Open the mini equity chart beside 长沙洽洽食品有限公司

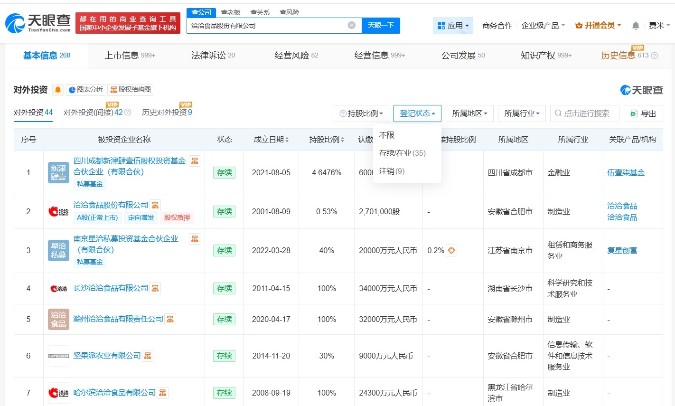click(155, 288)
